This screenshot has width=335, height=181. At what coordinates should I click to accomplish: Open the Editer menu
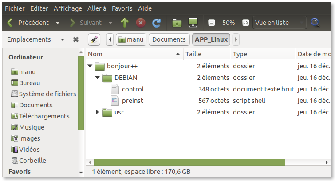coord(39,8)
